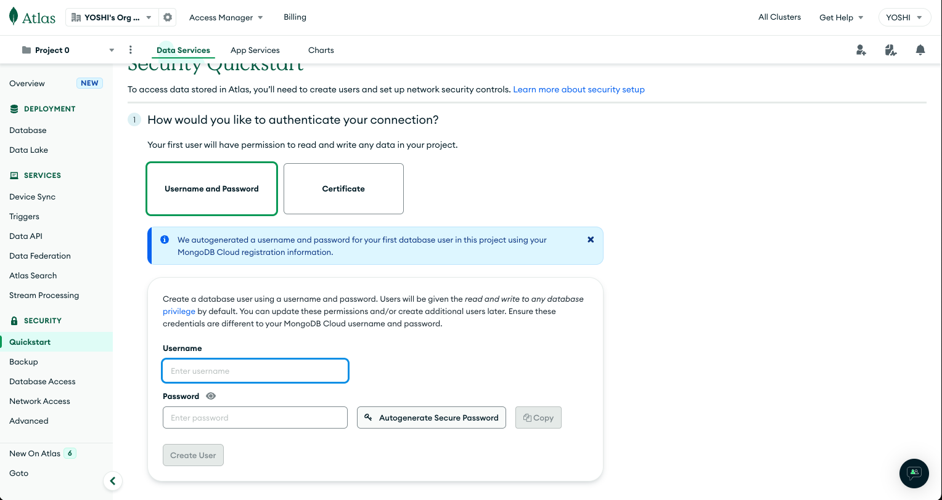The image size is (942, 500).
Task: Go to All Clusters
Action: click(x=779, y=17)
